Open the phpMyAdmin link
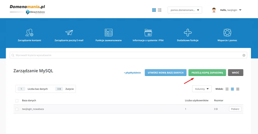Image resolution: width=258 pixels, height=134 pixels. [x=133, y=73]
